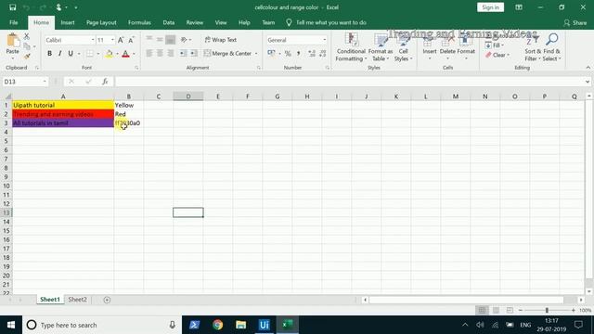
Task: Open Cell Styles gallery
Action: coord(403,47)
